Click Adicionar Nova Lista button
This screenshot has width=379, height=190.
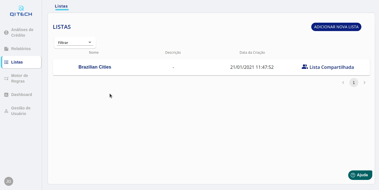click(336, 27)
